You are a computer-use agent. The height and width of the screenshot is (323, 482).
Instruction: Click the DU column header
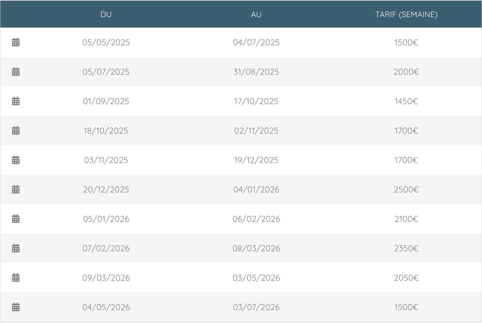point(106,14)
